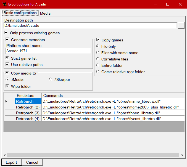Click the Platform short name field
This screenshot has height=167, width=187.
pyautogui.click(x=48, y=51)
